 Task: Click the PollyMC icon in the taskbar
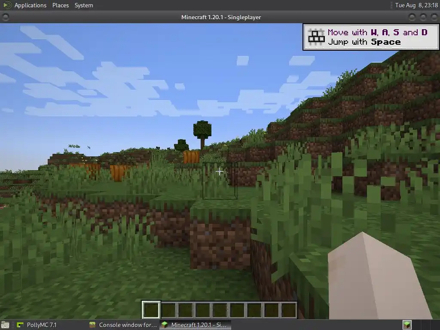click(20, 325)
